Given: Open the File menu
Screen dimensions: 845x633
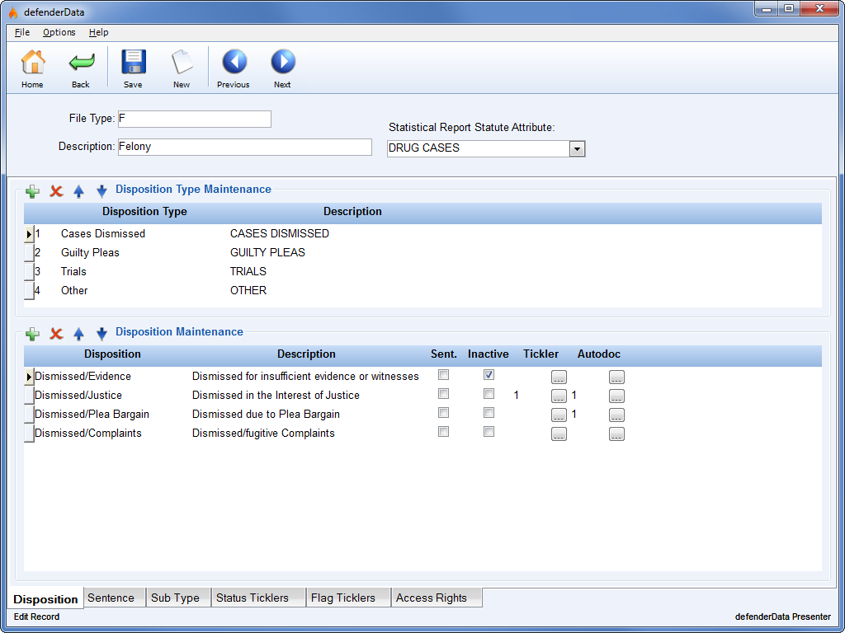Looking at the screenshot, I should pos(22,32).
